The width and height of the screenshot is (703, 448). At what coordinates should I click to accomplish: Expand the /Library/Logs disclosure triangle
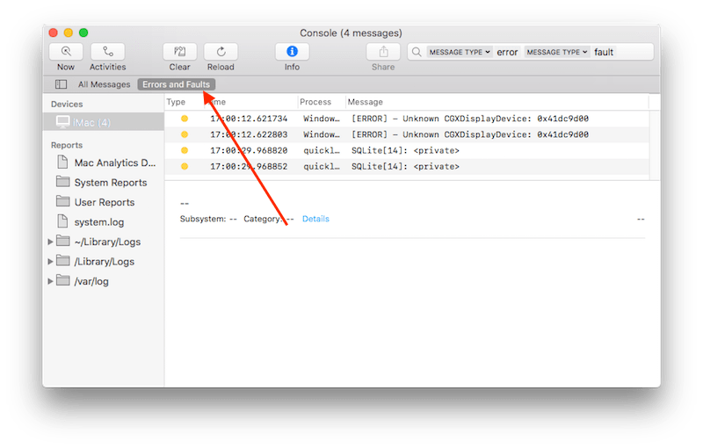pos(50,261)
